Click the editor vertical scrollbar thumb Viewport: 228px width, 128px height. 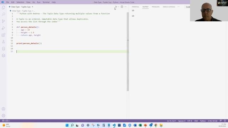(x=128, y=52)
